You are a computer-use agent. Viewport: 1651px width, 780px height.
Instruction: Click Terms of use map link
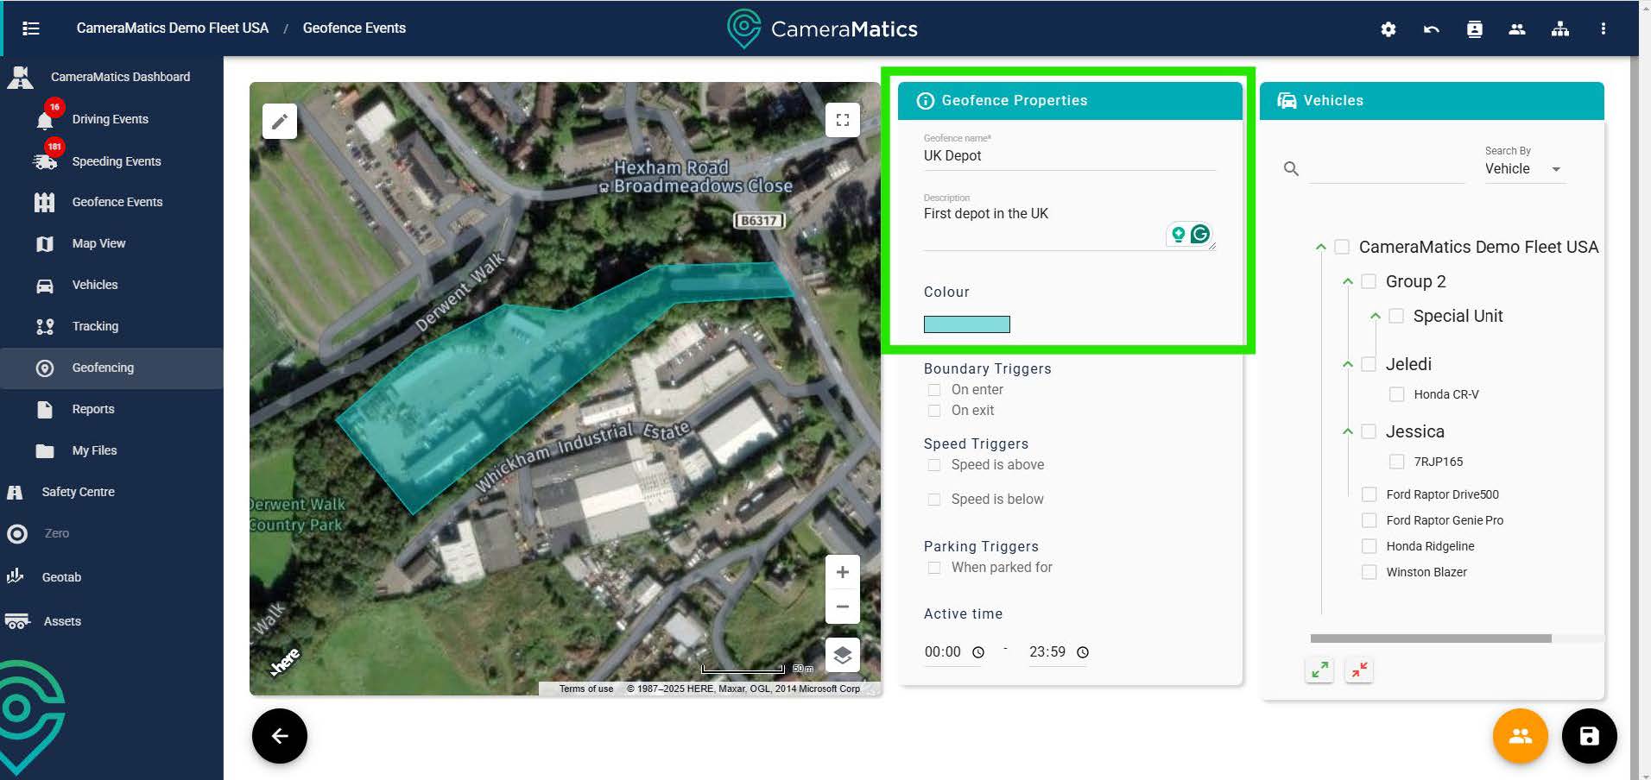coord(585,689)
